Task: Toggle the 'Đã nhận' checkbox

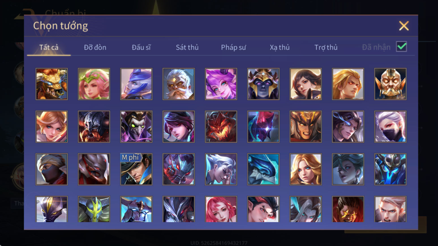Action: (401, 47)
